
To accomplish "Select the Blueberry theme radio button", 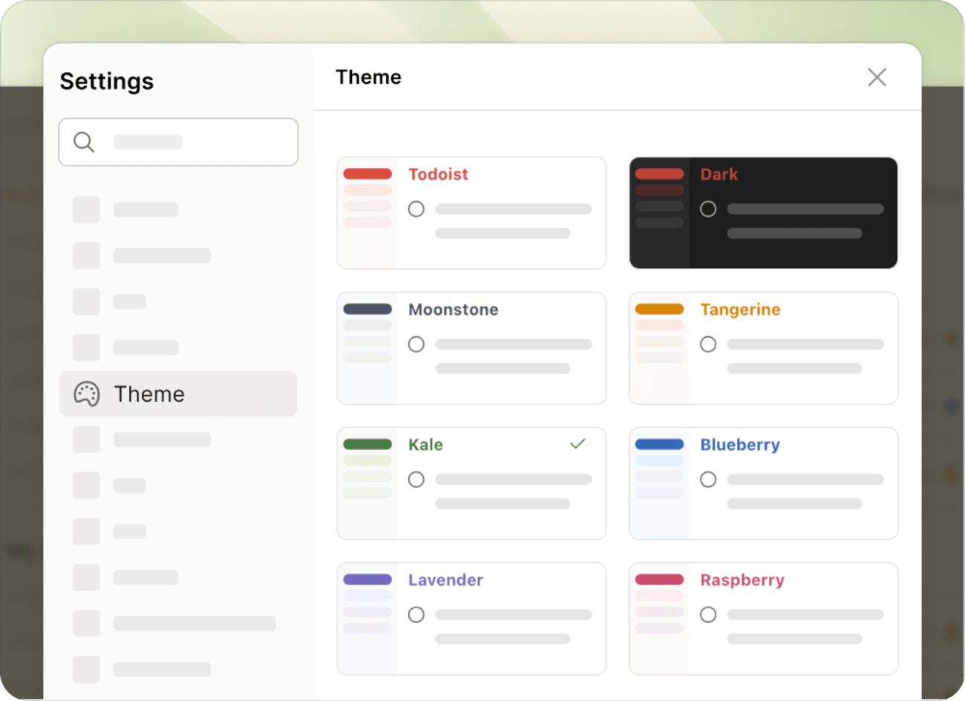I will [x=708, y=479].
